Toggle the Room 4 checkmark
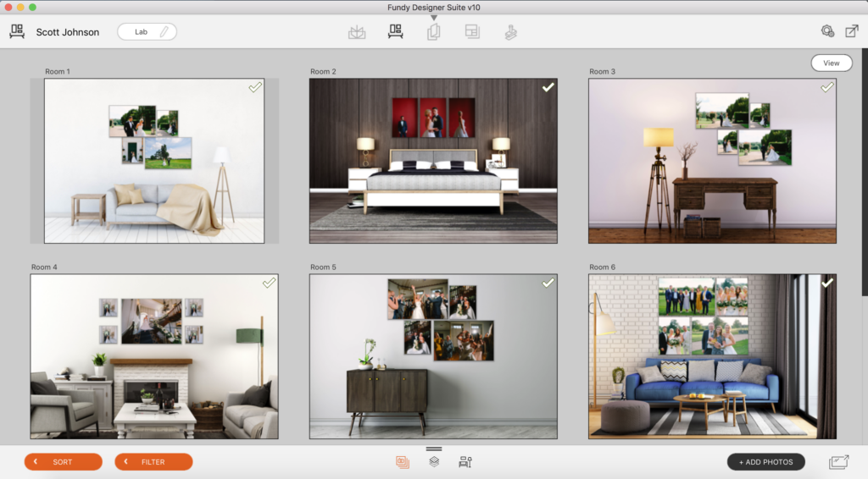Screen dimensions: 868x479 click(269, 283)
